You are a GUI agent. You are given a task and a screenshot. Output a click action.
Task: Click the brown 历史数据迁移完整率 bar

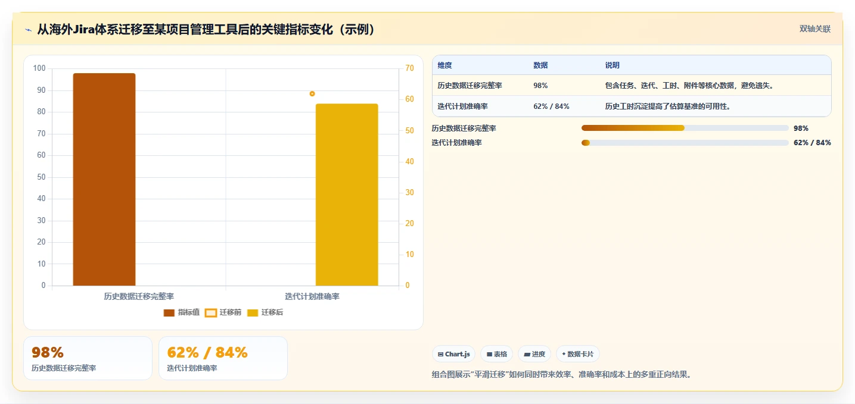pos(104,179)
